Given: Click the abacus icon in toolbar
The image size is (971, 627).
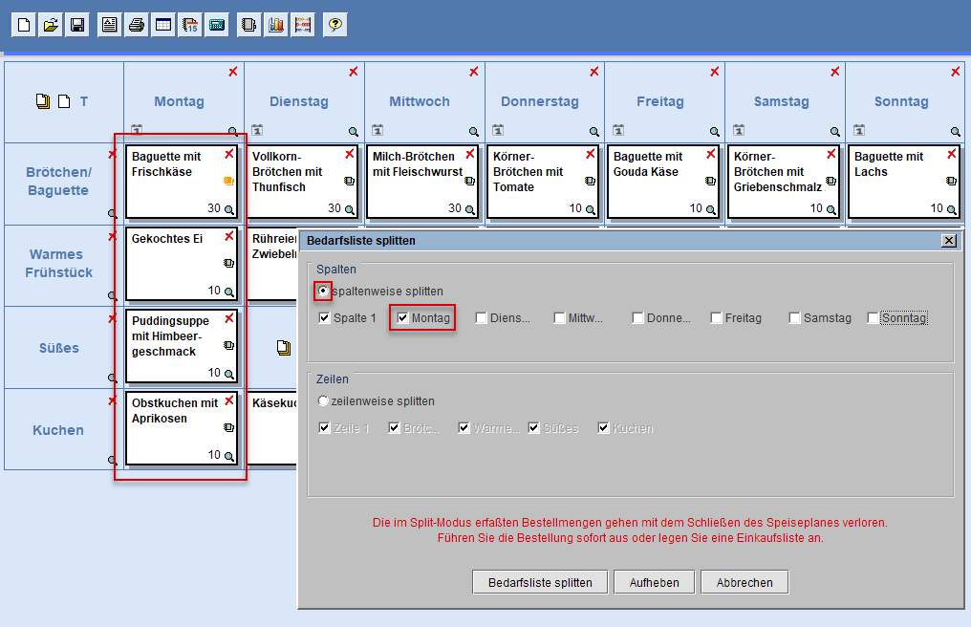Looking at the screenshot, I should 303,26.
